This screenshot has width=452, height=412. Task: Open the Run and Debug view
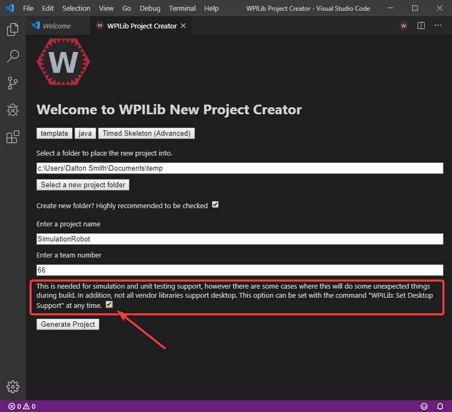(x=12, y=110)
